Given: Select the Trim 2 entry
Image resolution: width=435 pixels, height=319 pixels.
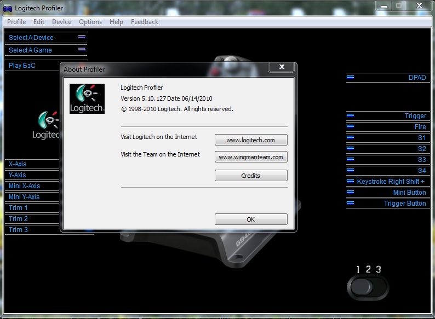Looking at the screenshot, I should coord(18,219).
